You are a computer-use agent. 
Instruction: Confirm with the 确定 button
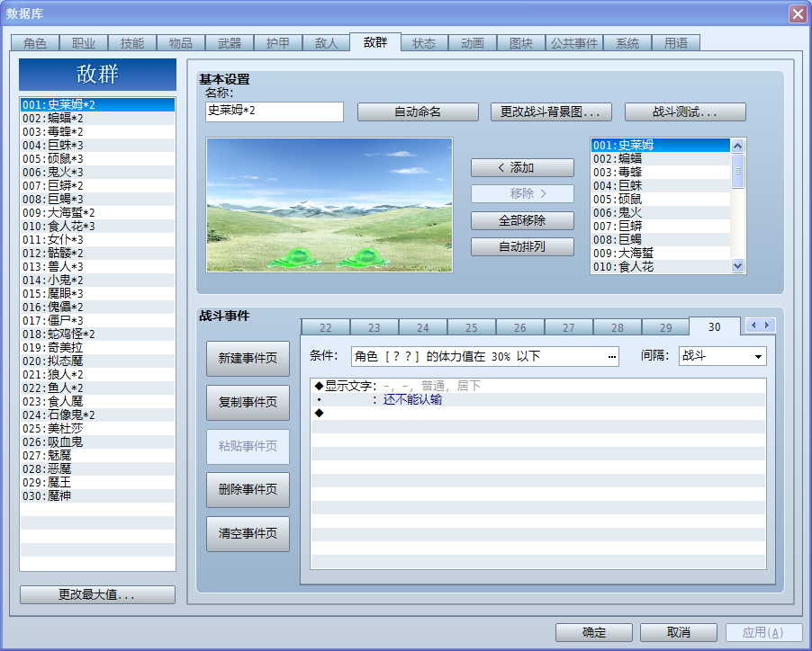point(594,632)
